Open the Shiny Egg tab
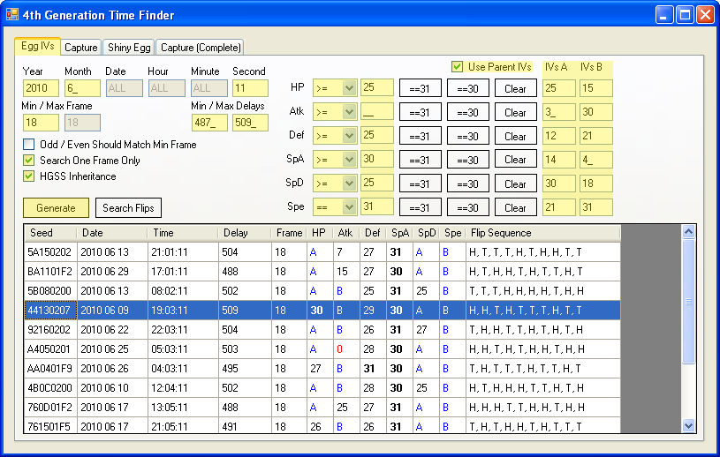 point(129,48)
